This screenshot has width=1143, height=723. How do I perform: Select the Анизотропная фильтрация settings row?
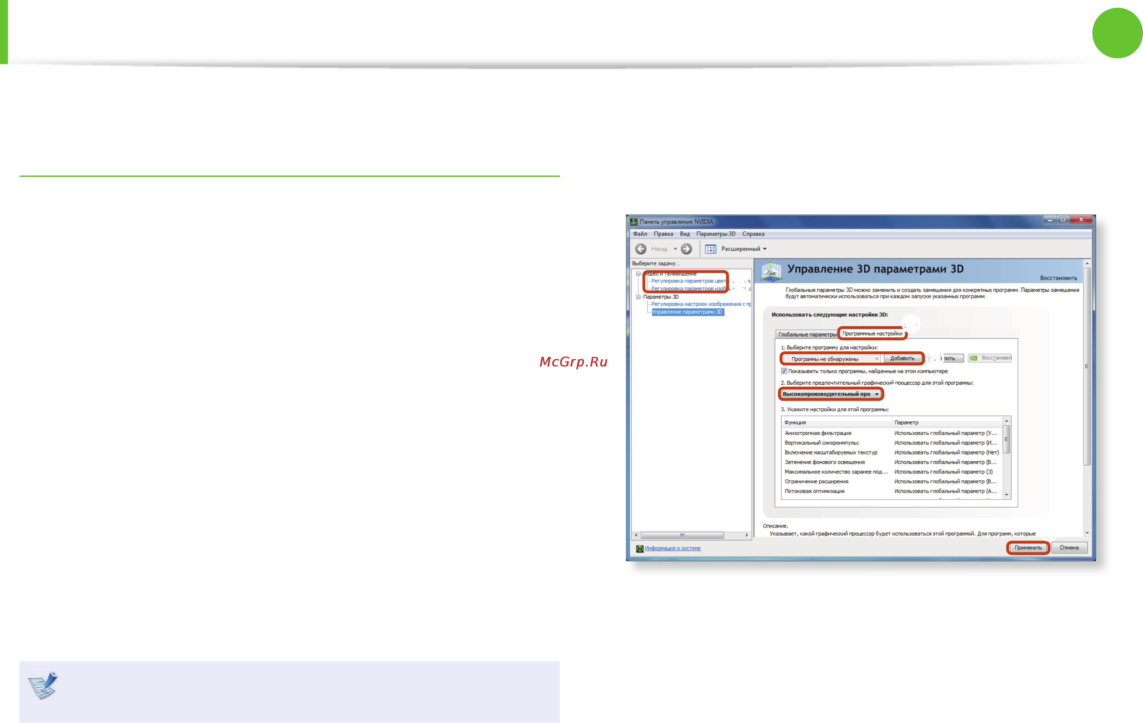tap(893, 433)
